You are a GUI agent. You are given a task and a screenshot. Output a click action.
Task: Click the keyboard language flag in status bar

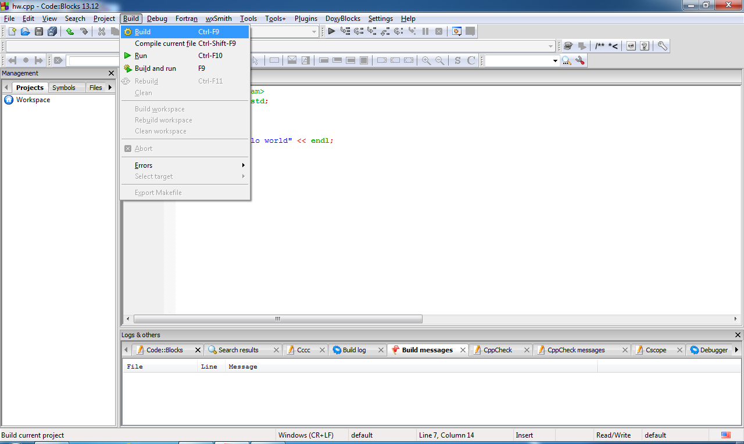[x=726, y=435]
